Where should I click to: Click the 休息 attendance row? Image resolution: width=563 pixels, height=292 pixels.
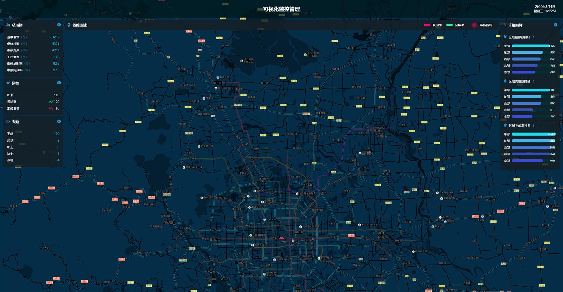coord(33,160)
